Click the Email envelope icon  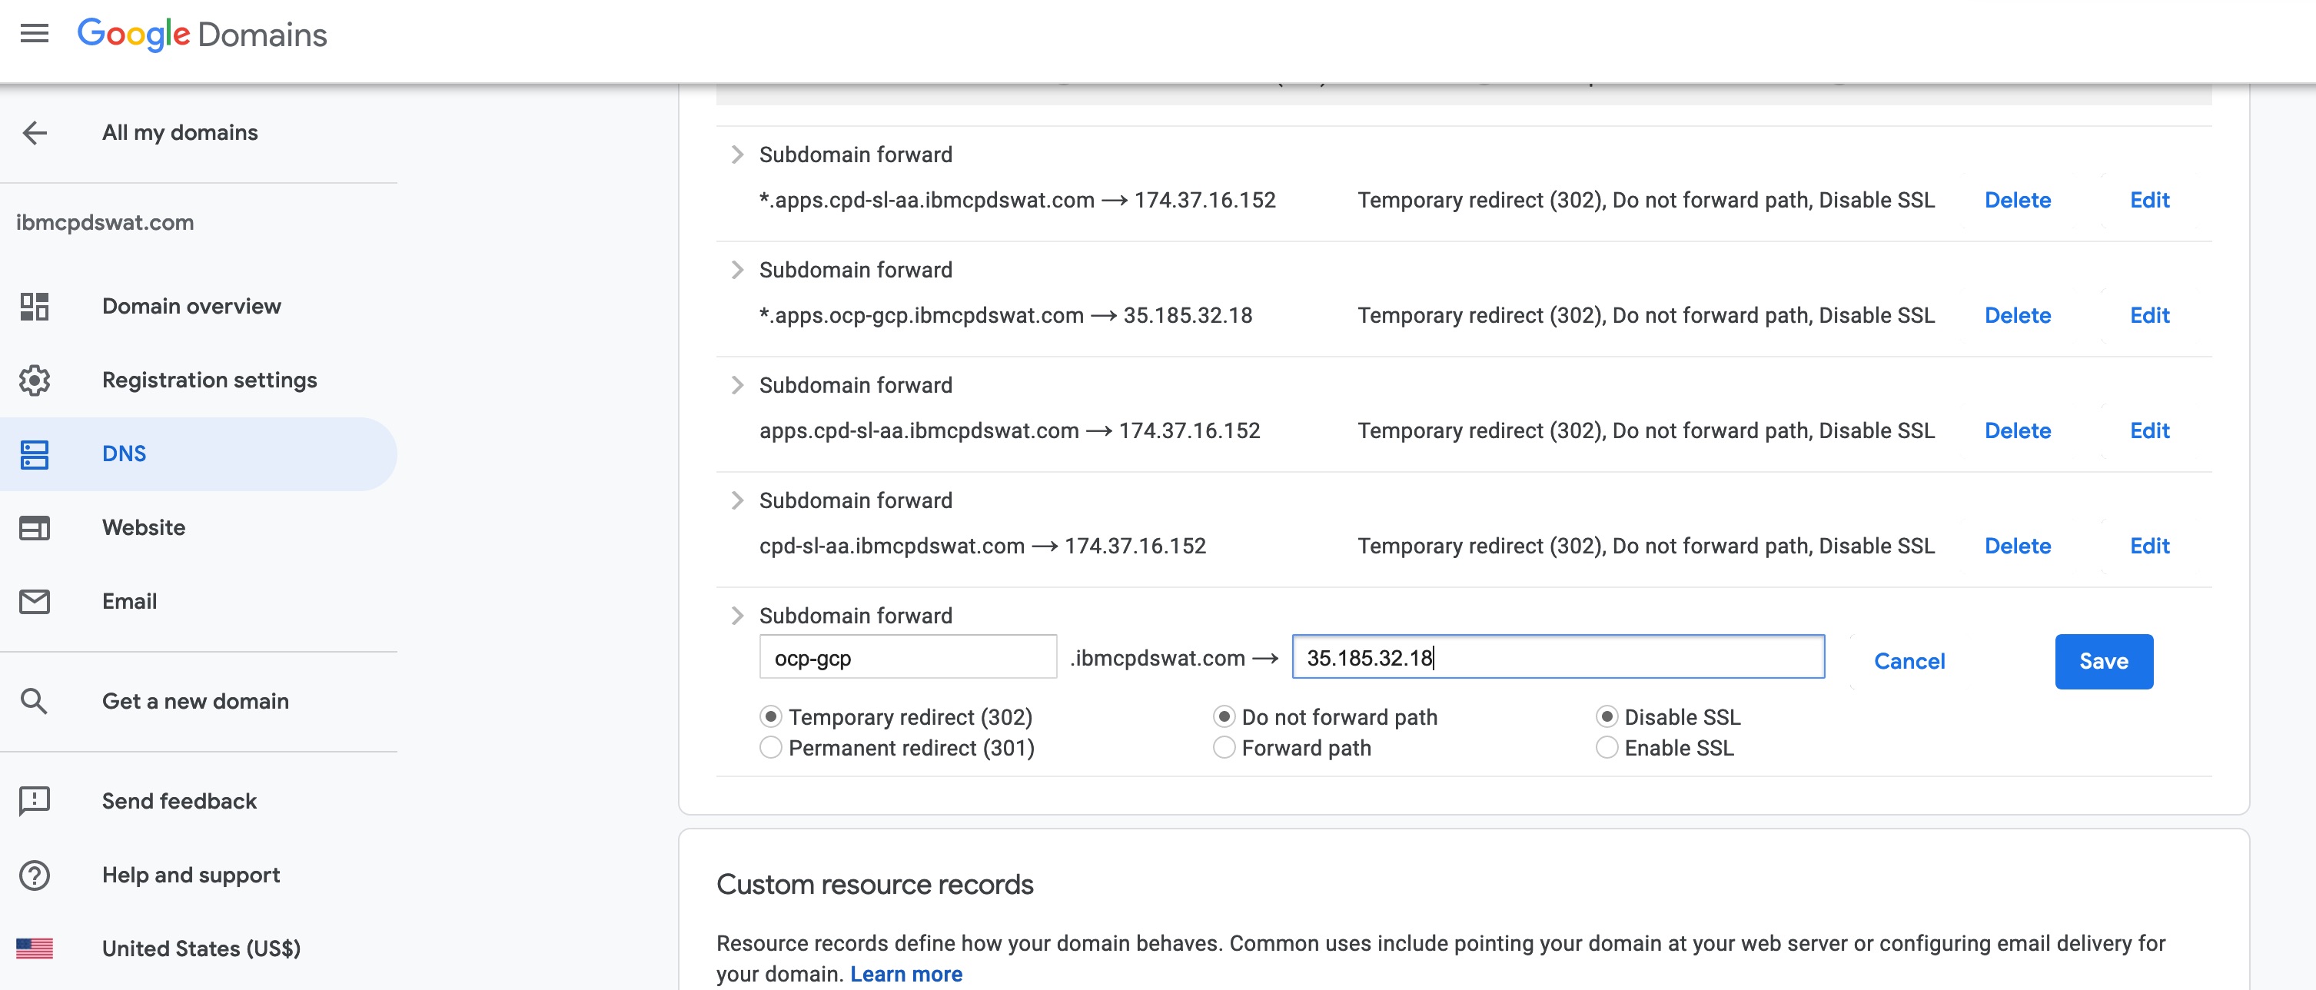(34, 602)
